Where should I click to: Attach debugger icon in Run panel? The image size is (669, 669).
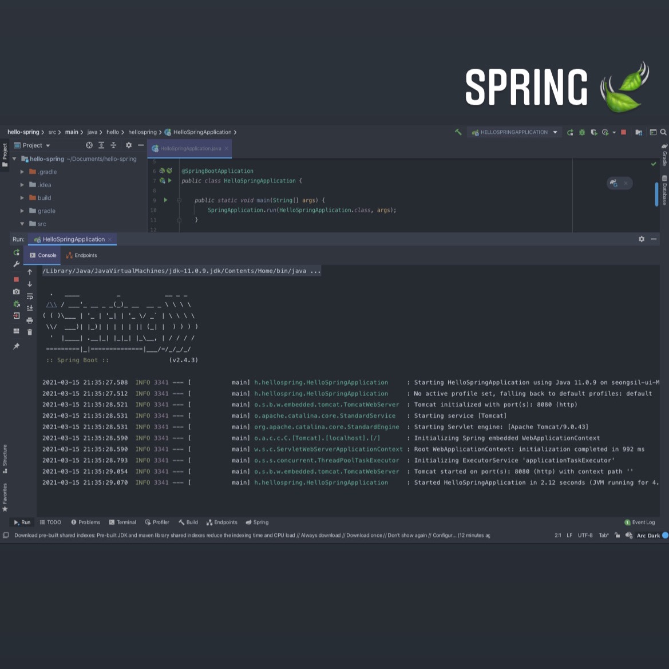point(16,304)
